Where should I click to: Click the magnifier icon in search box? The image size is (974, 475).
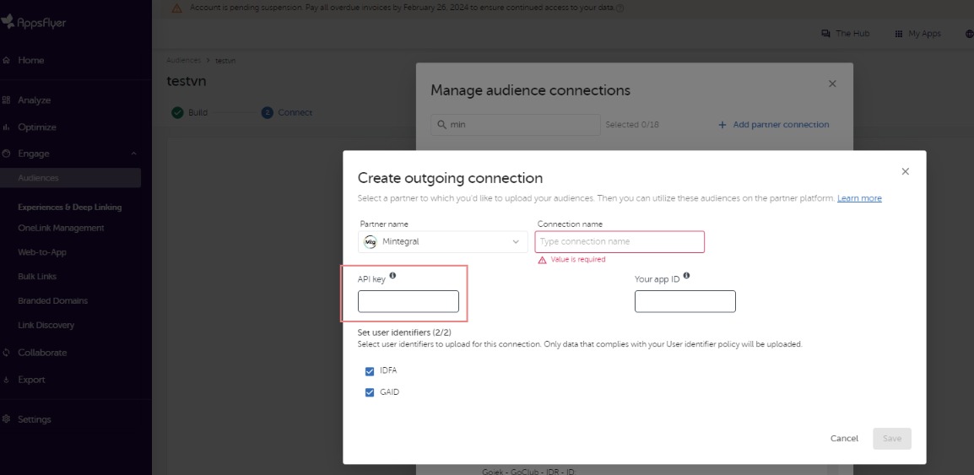coord(441,125)
